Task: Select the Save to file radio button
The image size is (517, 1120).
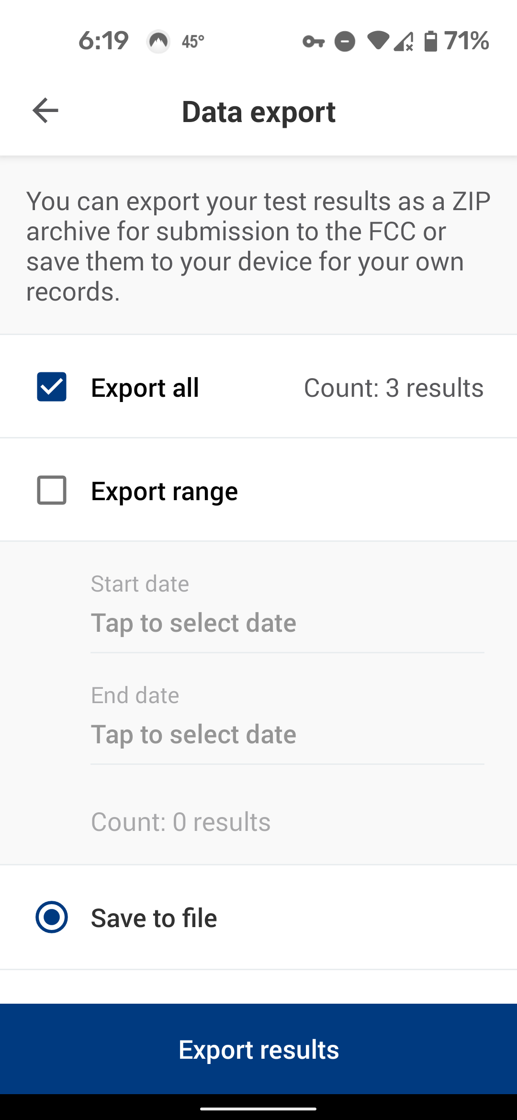Action: point(52,917)
